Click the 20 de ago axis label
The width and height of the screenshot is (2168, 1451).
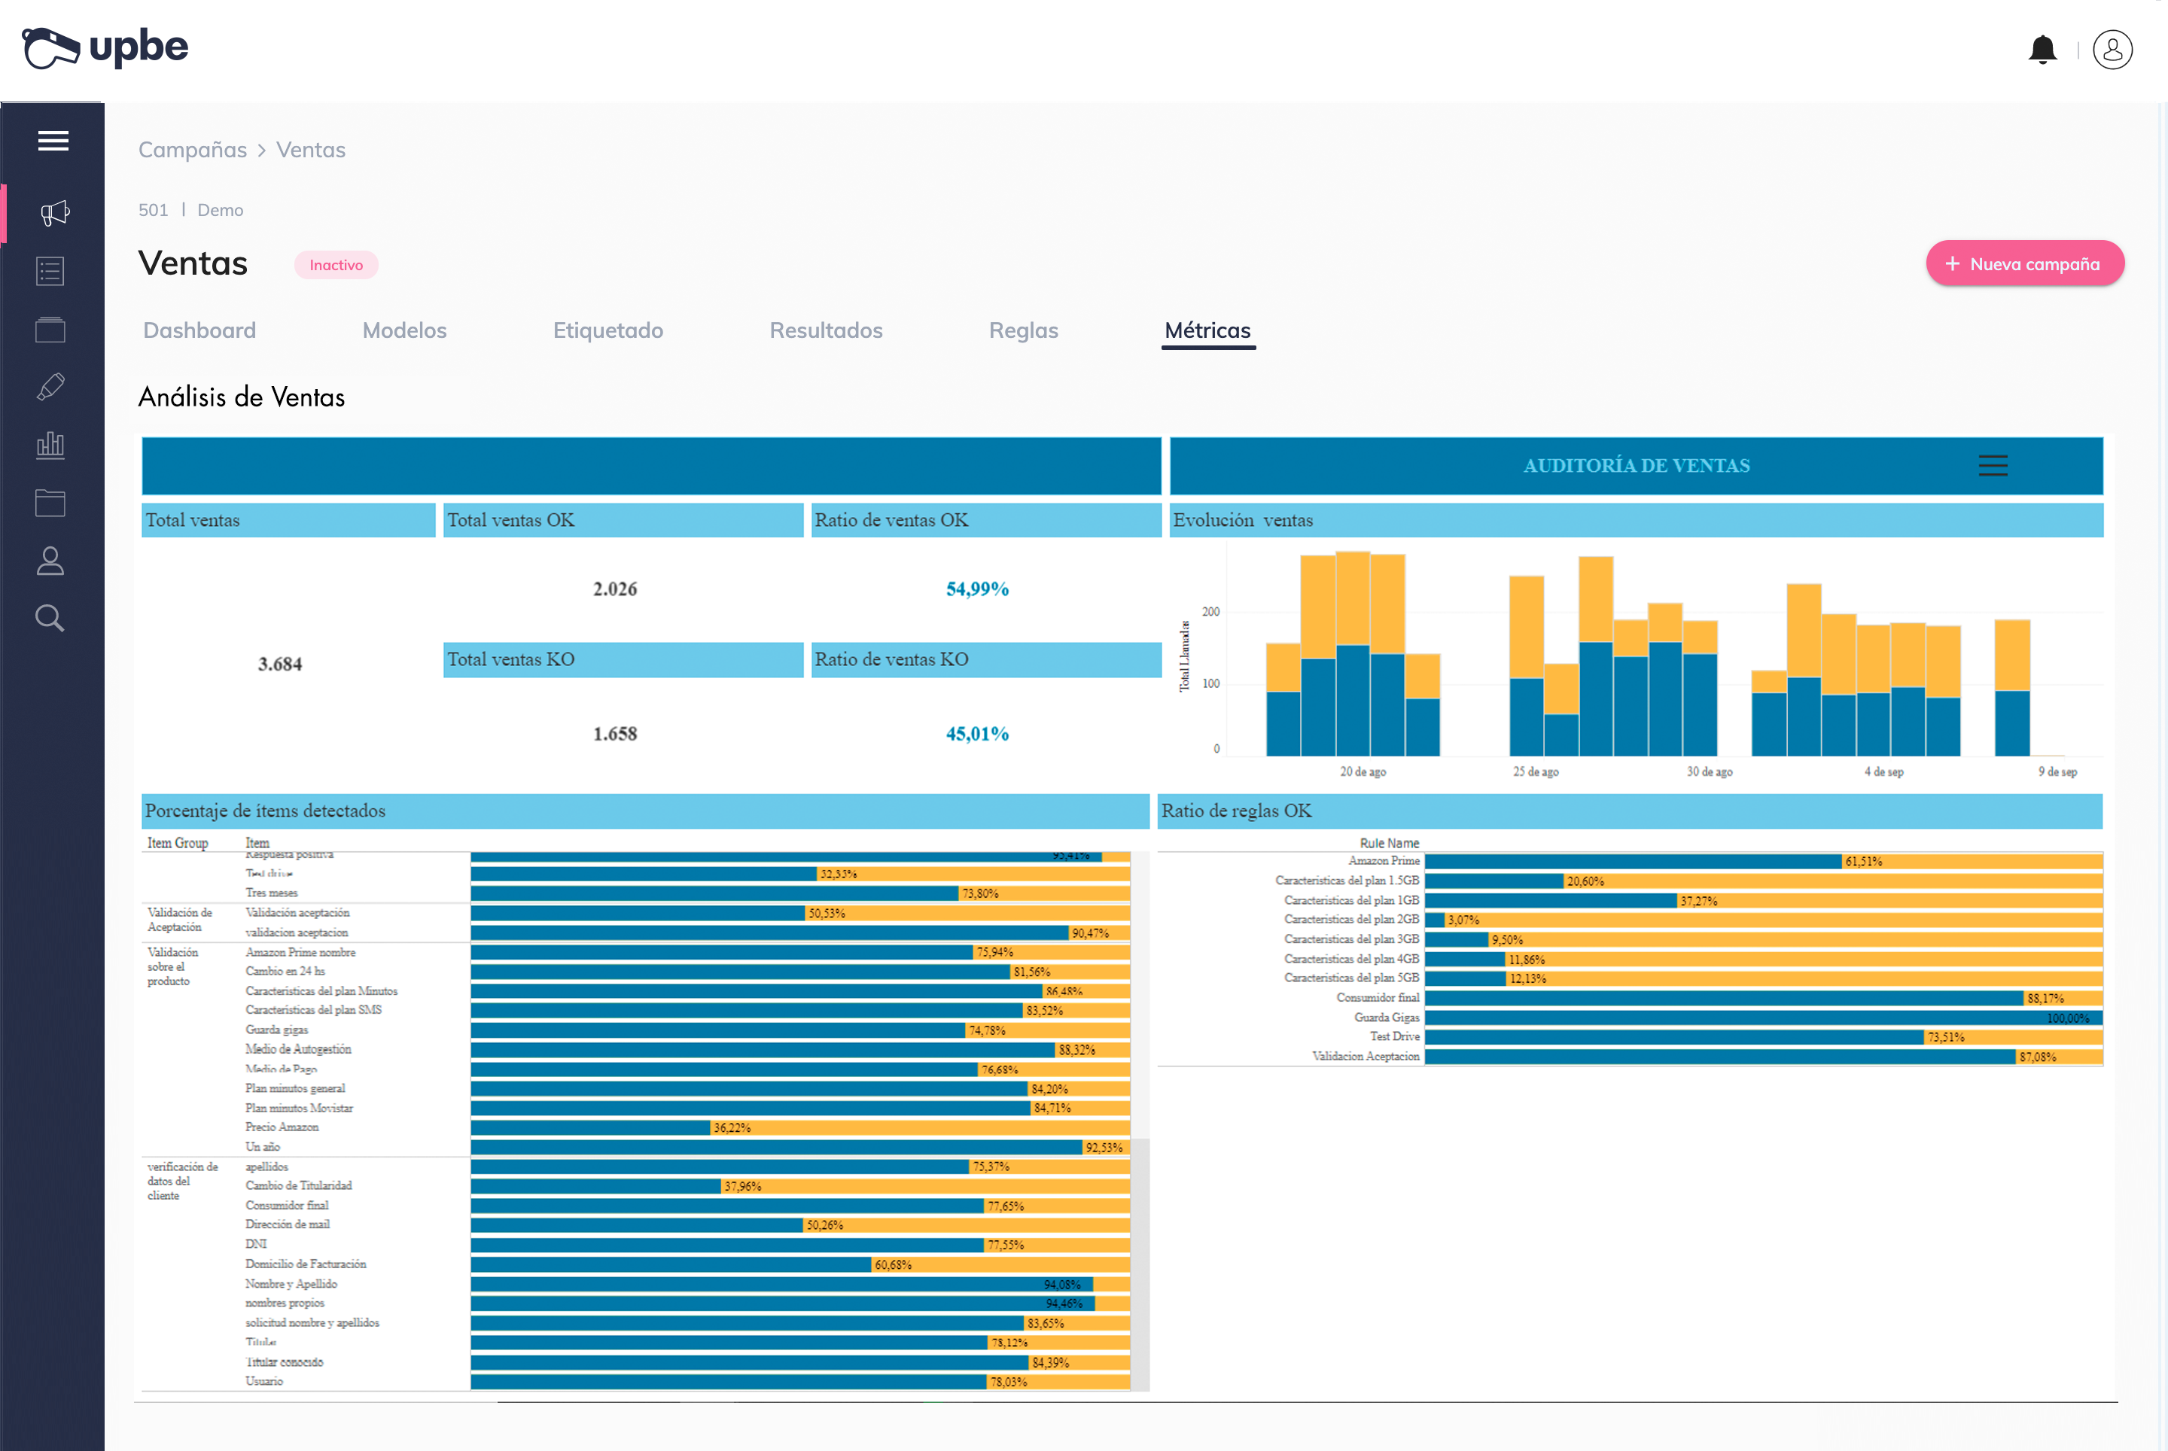click(1363, 771)
